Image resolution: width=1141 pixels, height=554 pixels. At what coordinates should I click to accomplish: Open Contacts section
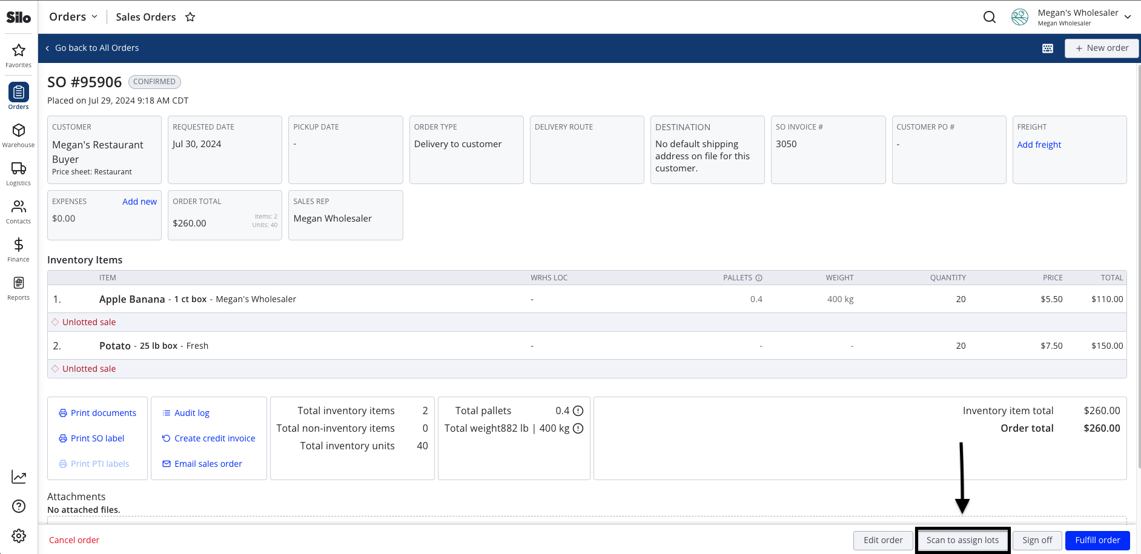19,212
